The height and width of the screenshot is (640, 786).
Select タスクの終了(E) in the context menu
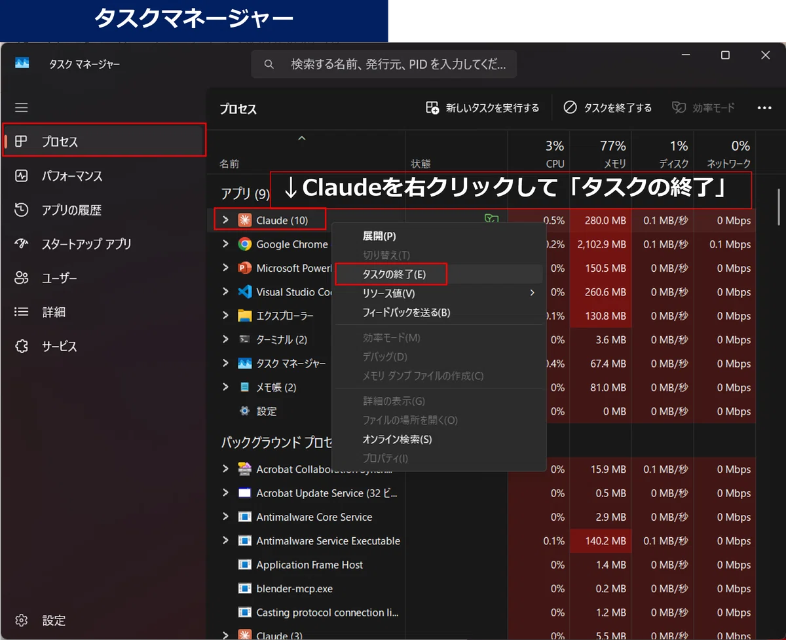point(439,274)
